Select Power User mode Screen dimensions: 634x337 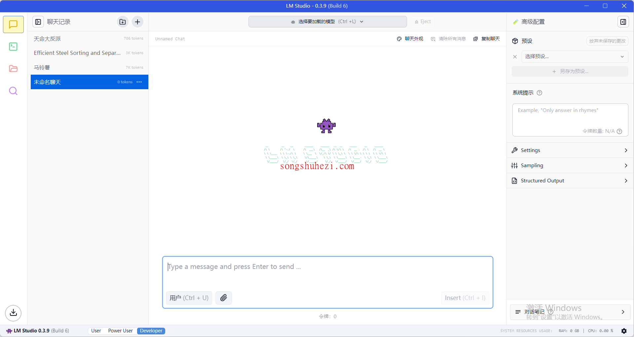(120, 331)
